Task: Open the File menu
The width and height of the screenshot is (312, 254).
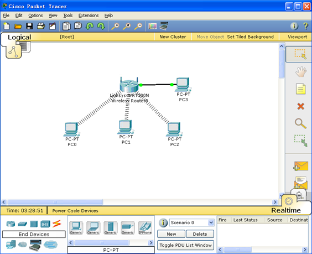Action: point(6,15)
